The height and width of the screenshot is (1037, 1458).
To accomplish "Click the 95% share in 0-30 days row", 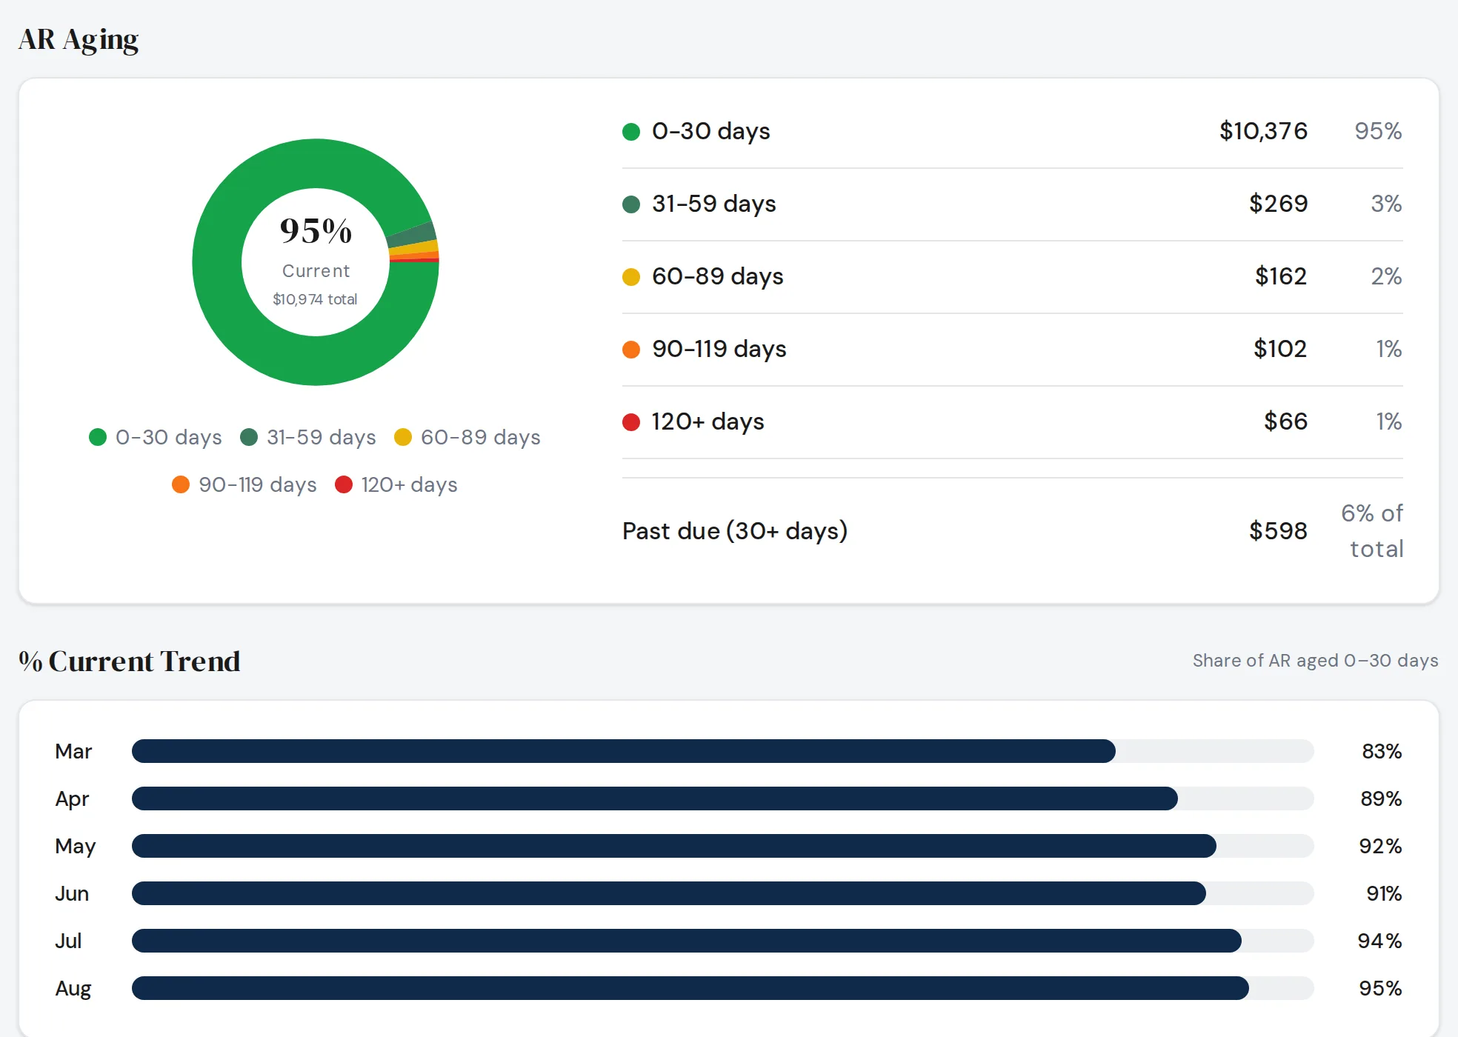I will [1378, 131].
